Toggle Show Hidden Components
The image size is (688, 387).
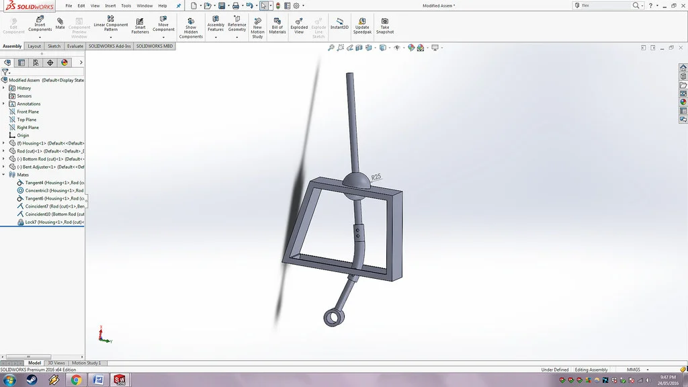click(x=191, y=28)
